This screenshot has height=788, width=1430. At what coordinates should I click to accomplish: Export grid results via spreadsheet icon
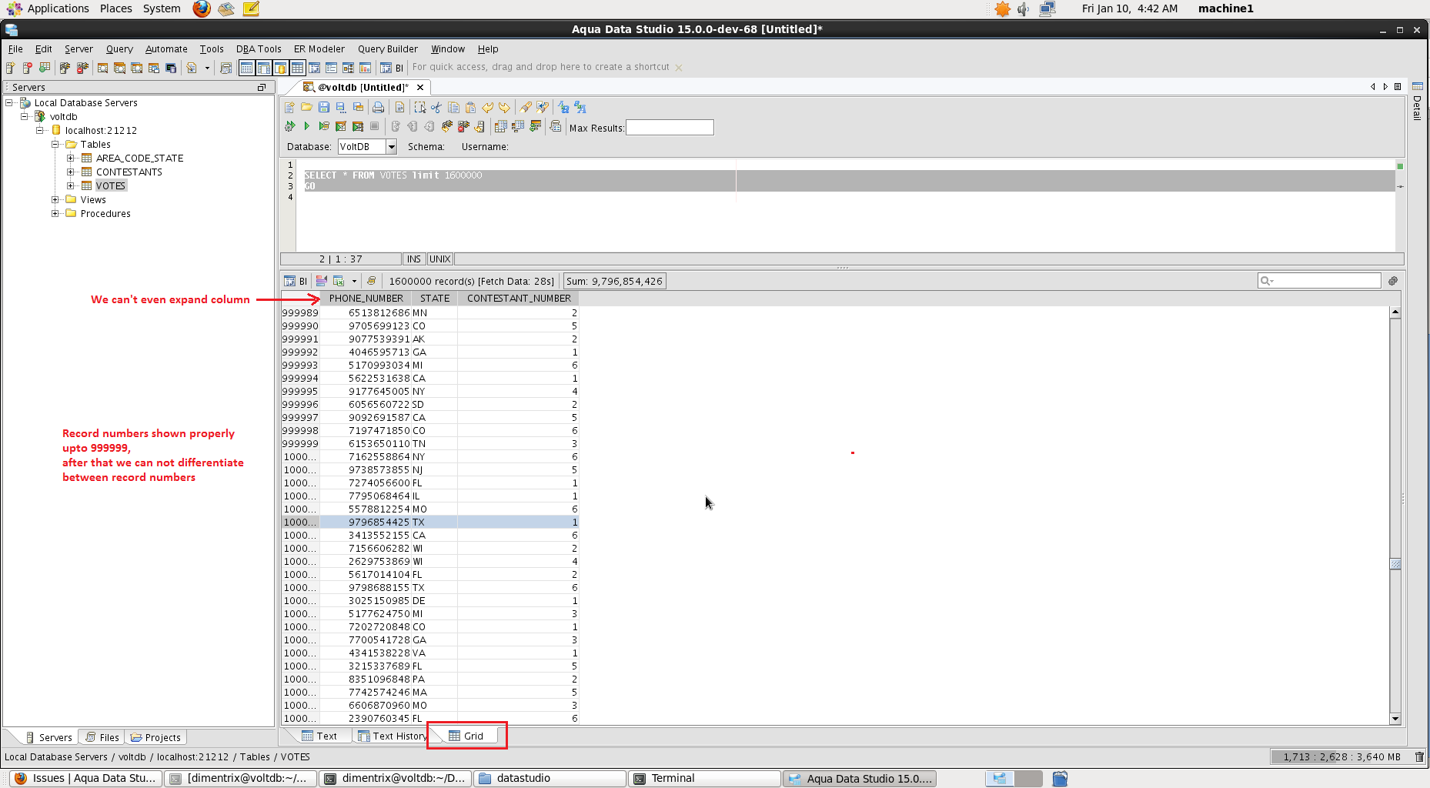[x=338, y=281]
